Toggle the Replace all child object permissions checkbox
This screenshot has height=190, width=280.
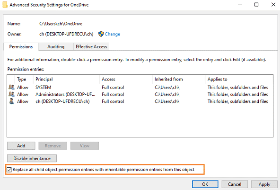point(9,170)
